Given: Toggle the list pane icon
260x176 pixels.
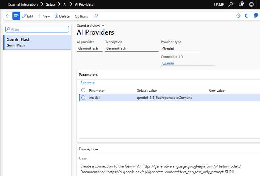Looking at the screenshot, I should [x=16, y=16].
